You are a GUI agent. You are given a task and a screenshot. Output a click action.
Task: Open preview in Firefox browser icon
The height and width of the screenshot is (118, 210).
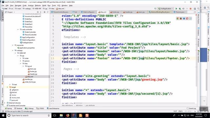[181, 18]
